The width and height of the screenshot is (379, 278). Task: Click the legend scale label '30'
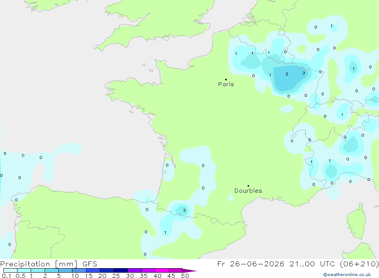(130, 276)
